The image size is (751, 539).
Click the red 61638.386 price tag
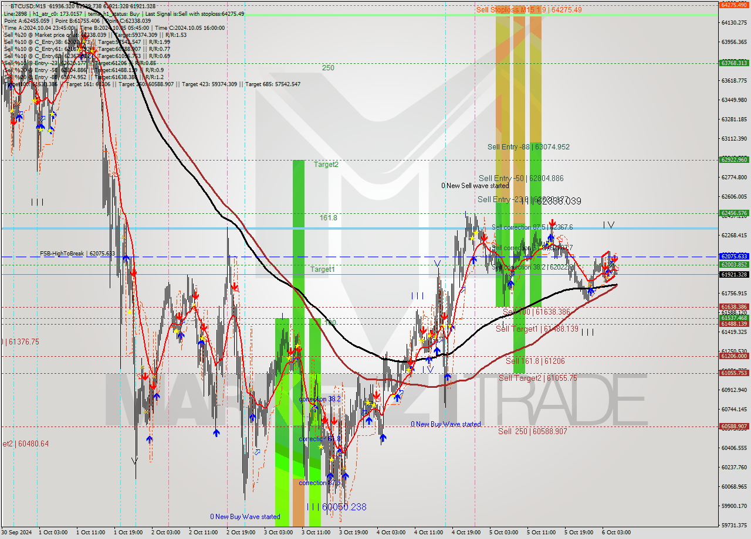tap(734, 306)
